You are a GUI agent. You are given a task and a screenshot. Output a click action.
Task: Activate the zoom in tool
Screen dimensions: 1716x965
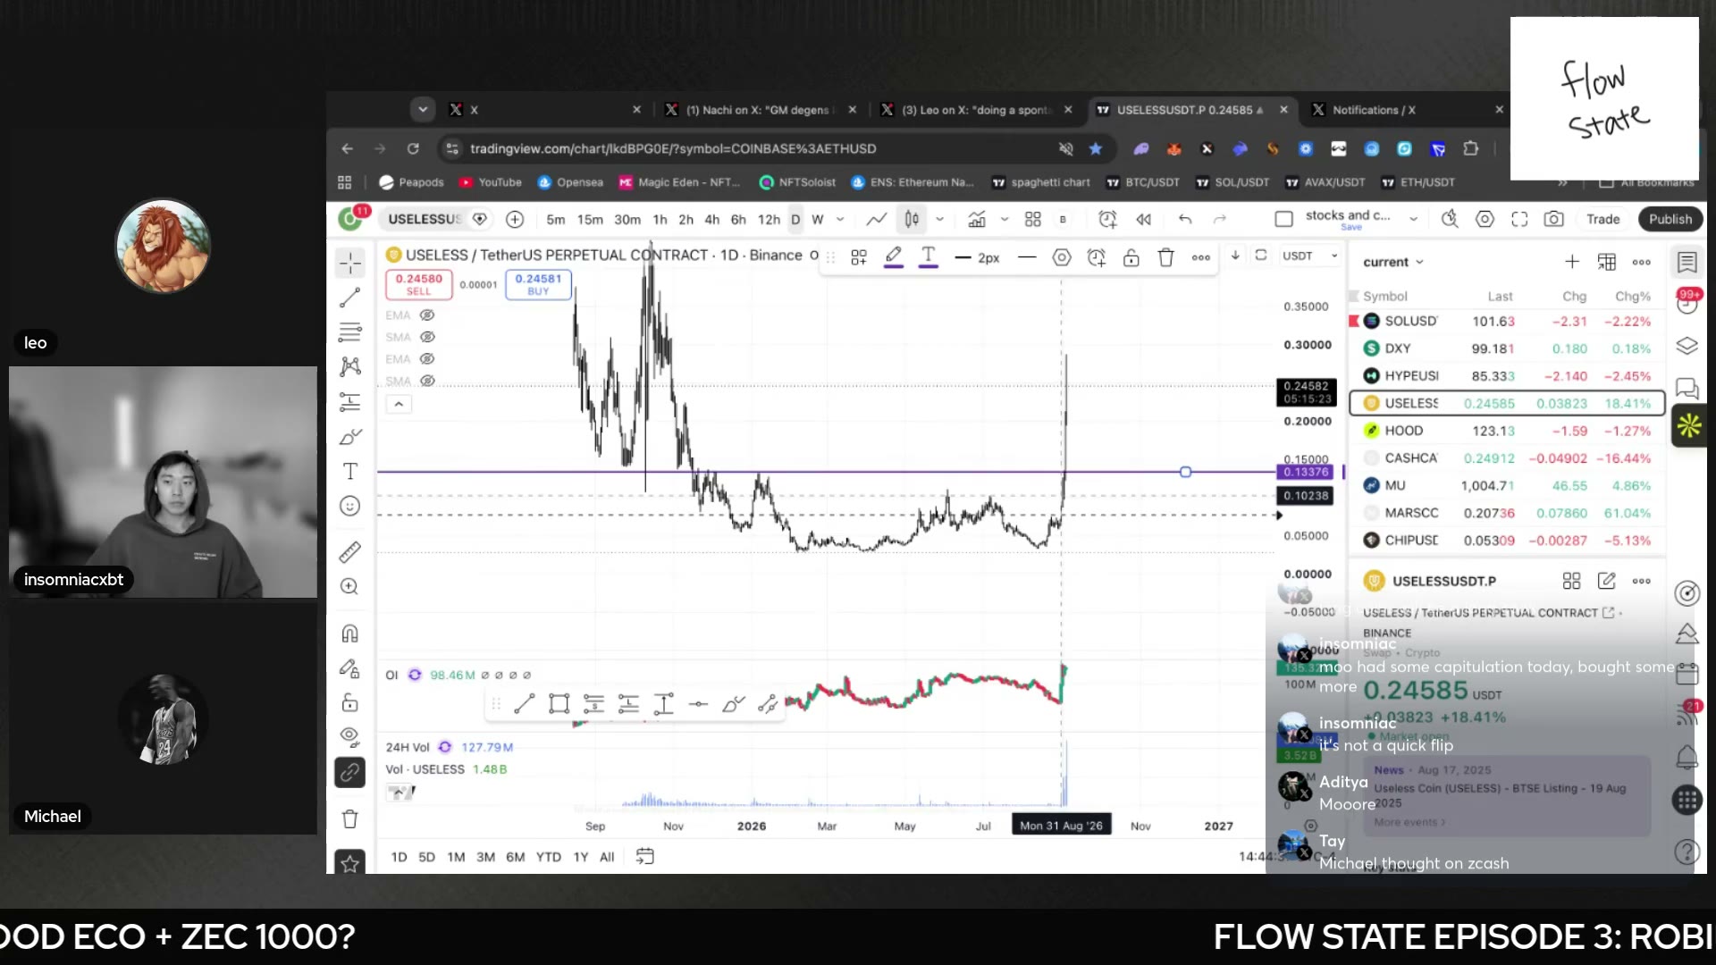click(x=350, y=587)
